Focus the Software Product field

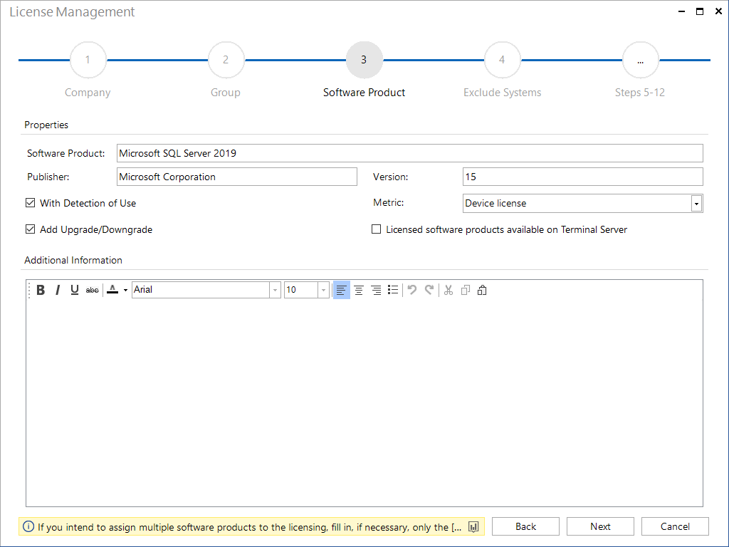[x=409, y=153]
